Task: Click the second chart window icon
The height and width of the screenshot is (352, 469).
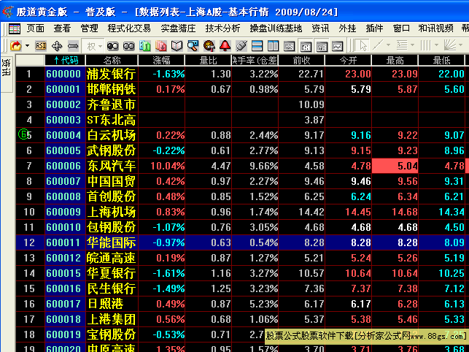Action: 306,46
